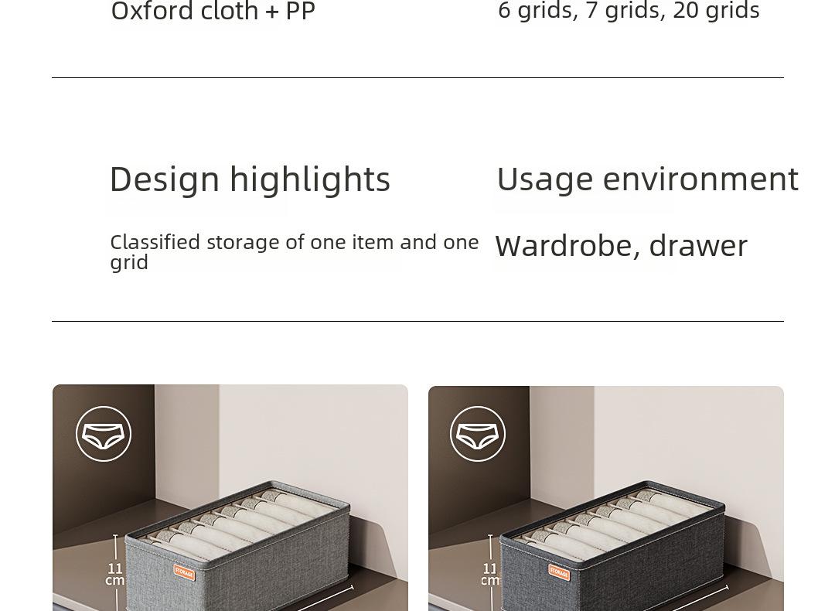Click the Oxford cloth + PP material text
This screenshot has width=835, height=611.
click(213, 11)
